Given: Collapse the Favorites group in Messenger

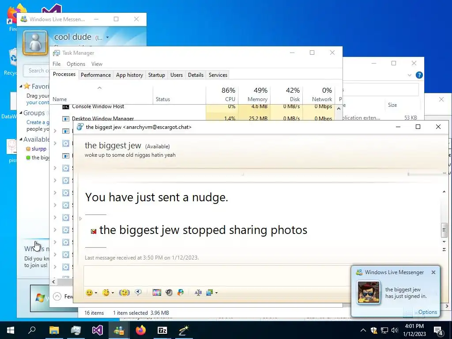Looking at the screenshot, I should (x=21, y=86).
